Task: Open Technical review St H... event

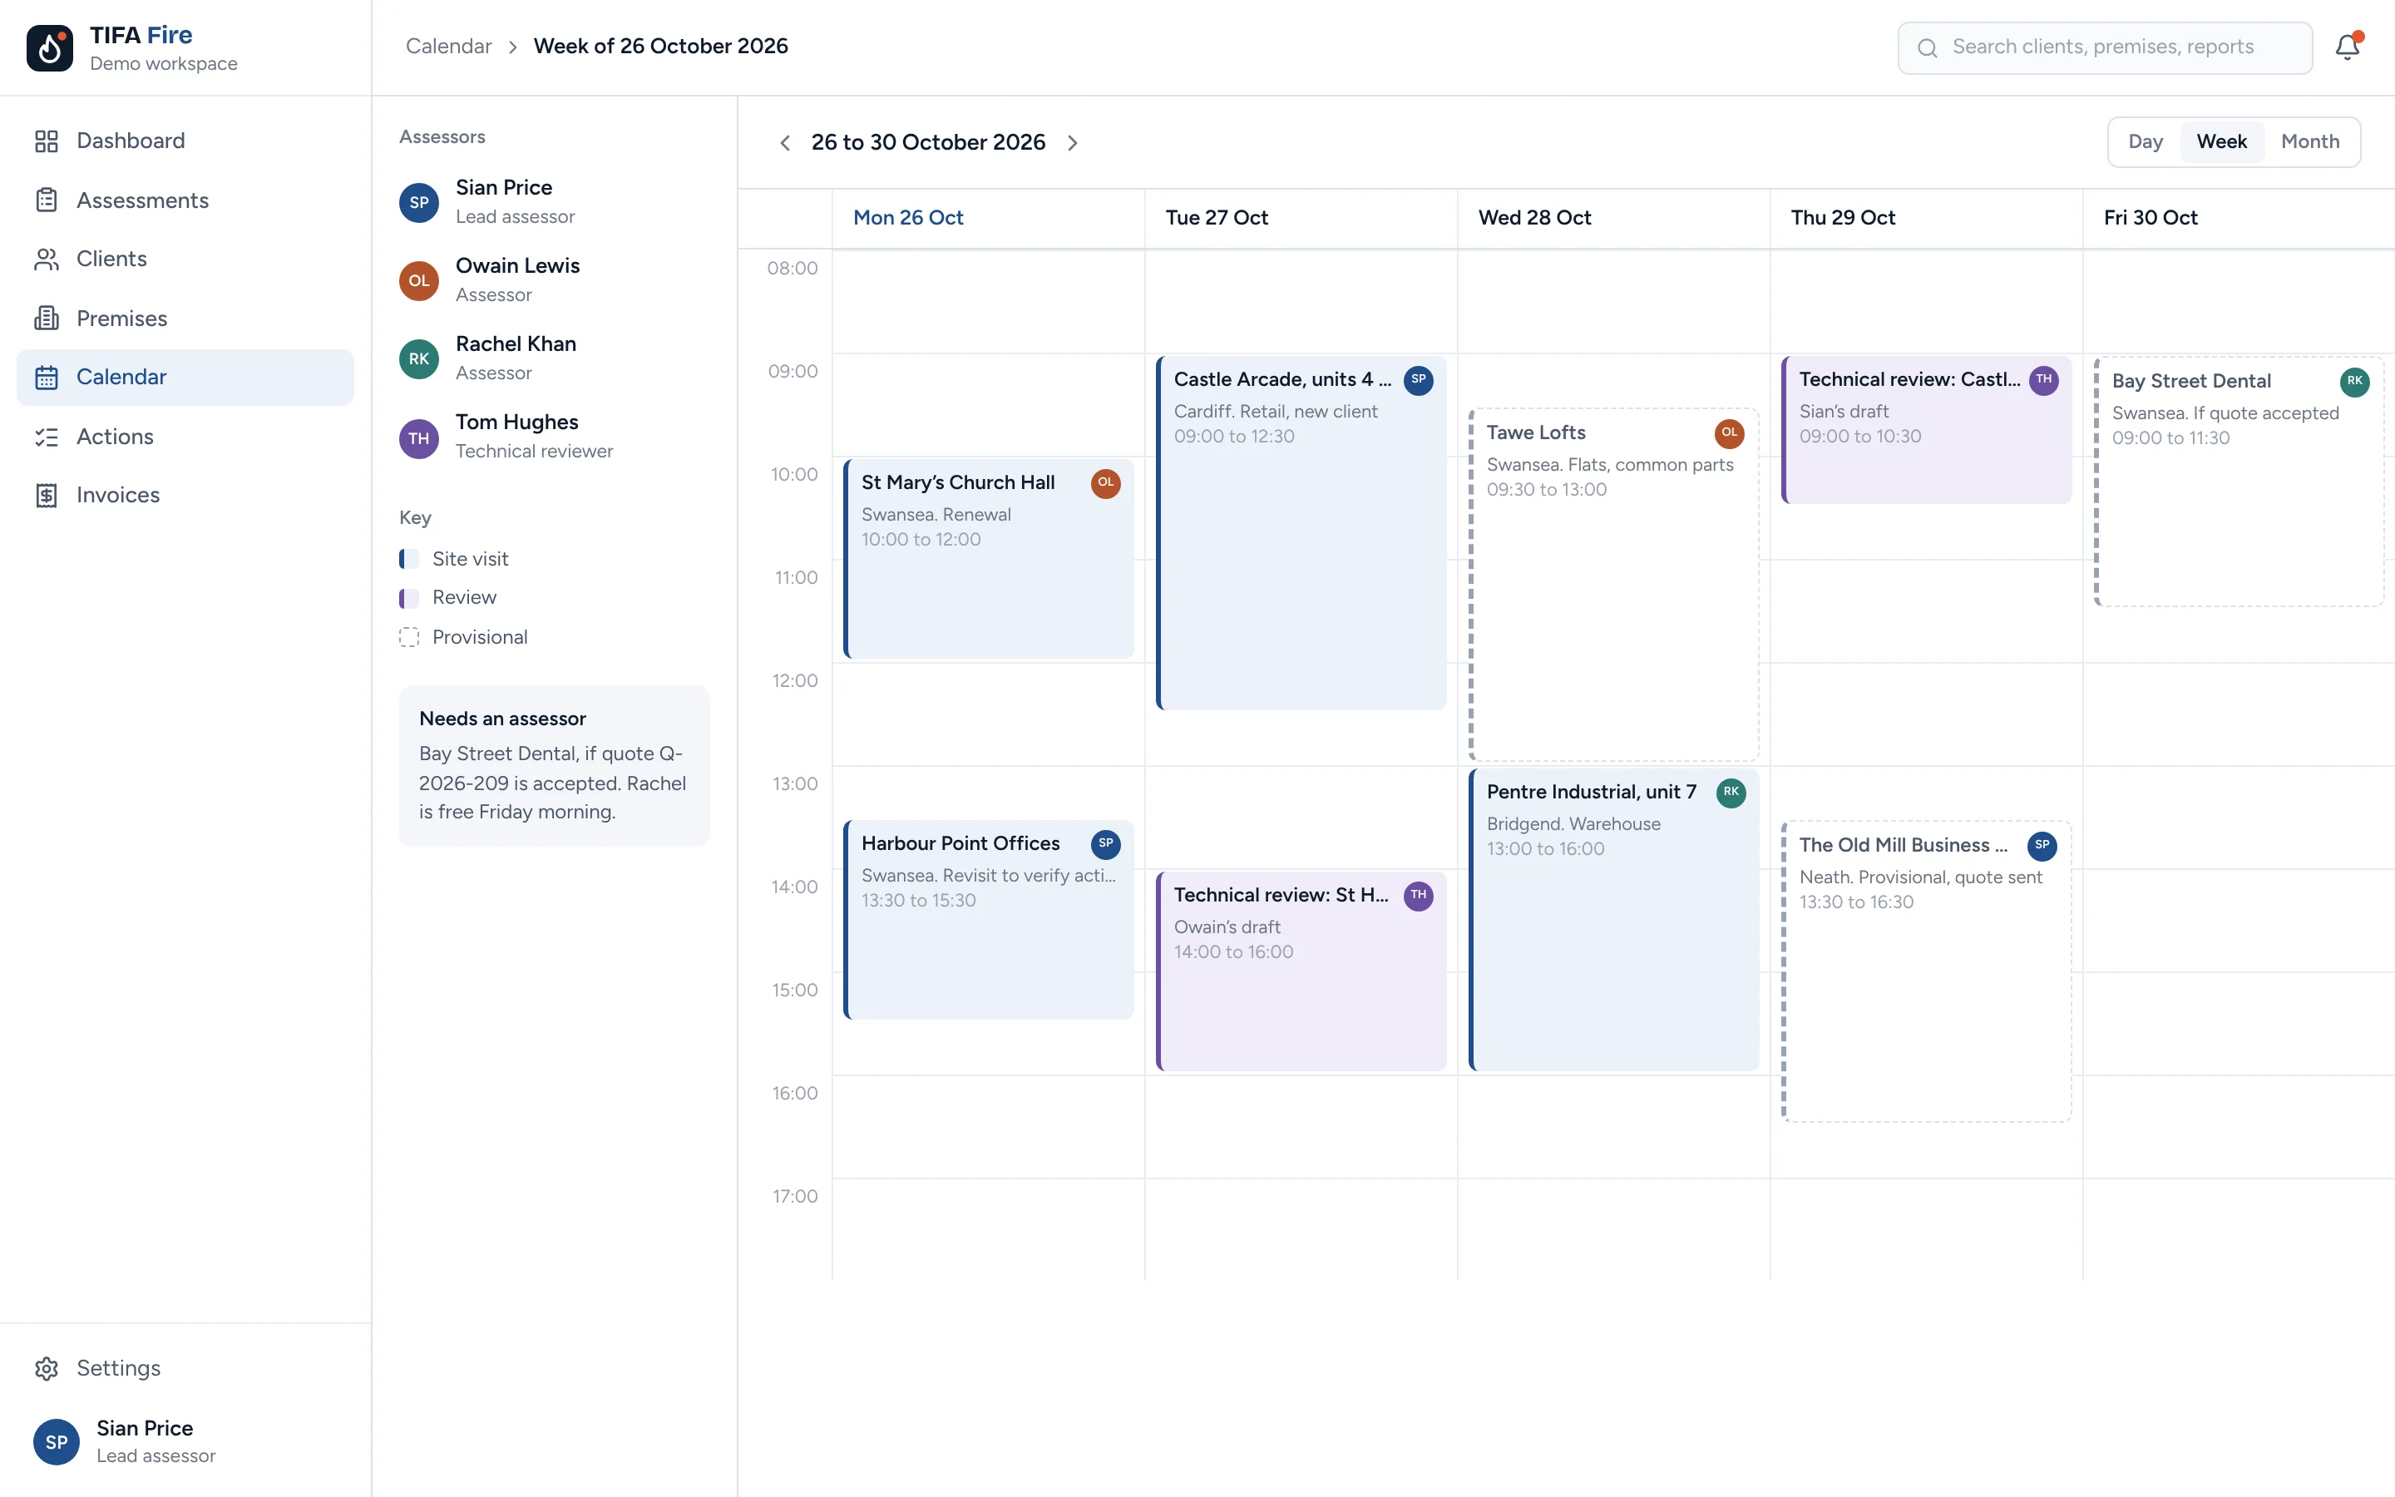Action: (x=1301, y=971)
